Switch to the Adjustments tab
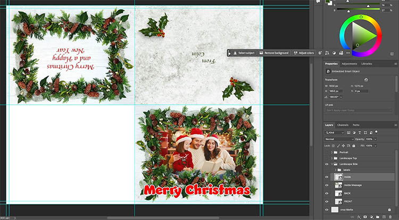Image resolution: width=399 pixels, height=220 pixels. 349,63
